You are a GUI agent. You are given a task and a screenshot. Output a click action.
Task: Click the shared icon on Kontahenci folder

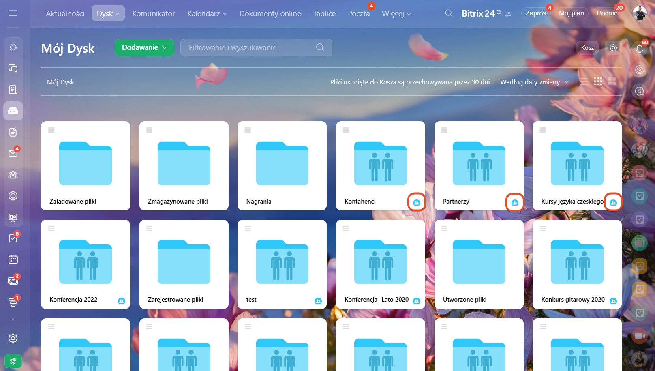[417, 202]
